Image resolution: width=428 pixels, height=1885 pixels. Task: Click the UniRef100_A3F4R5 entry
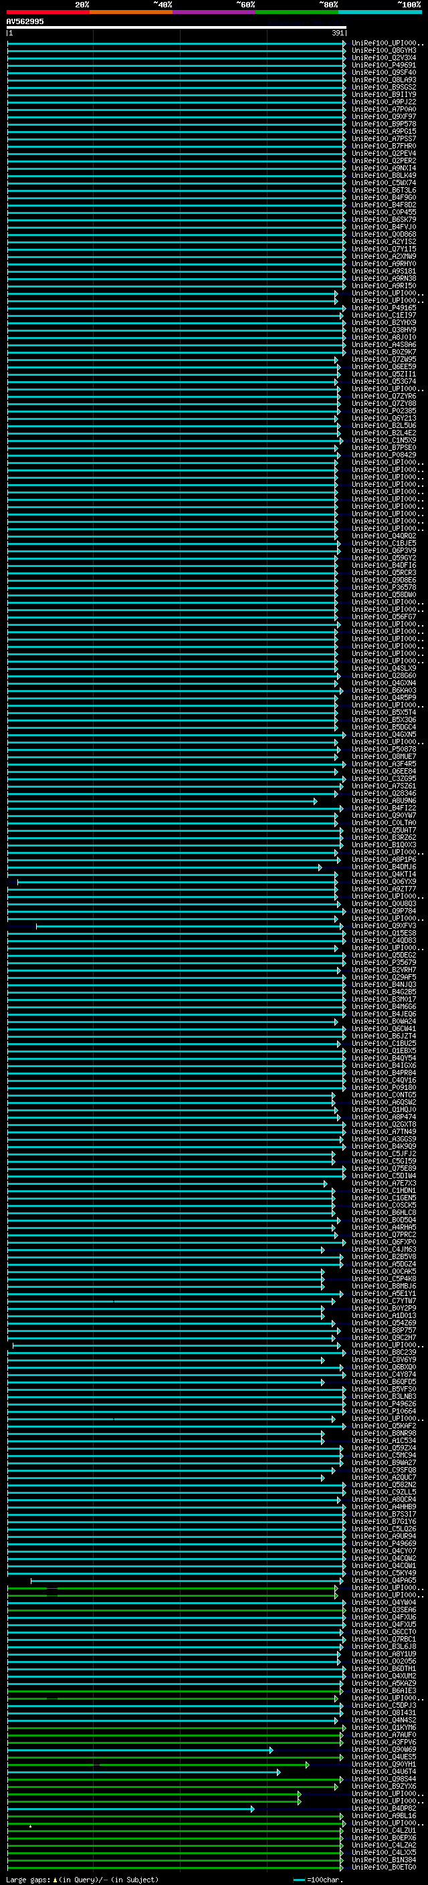(x=384, y=764)
